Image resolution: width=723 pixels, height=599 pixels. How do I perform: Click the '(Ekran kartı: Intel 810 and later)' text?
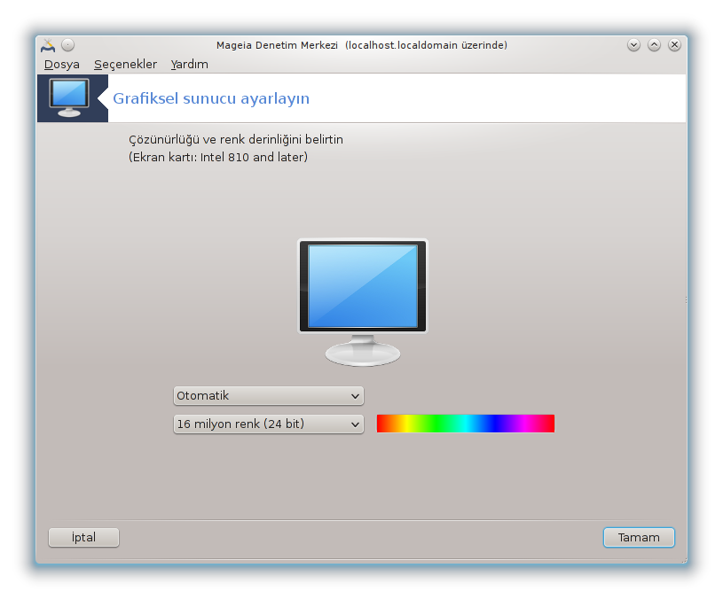point(218,158)
